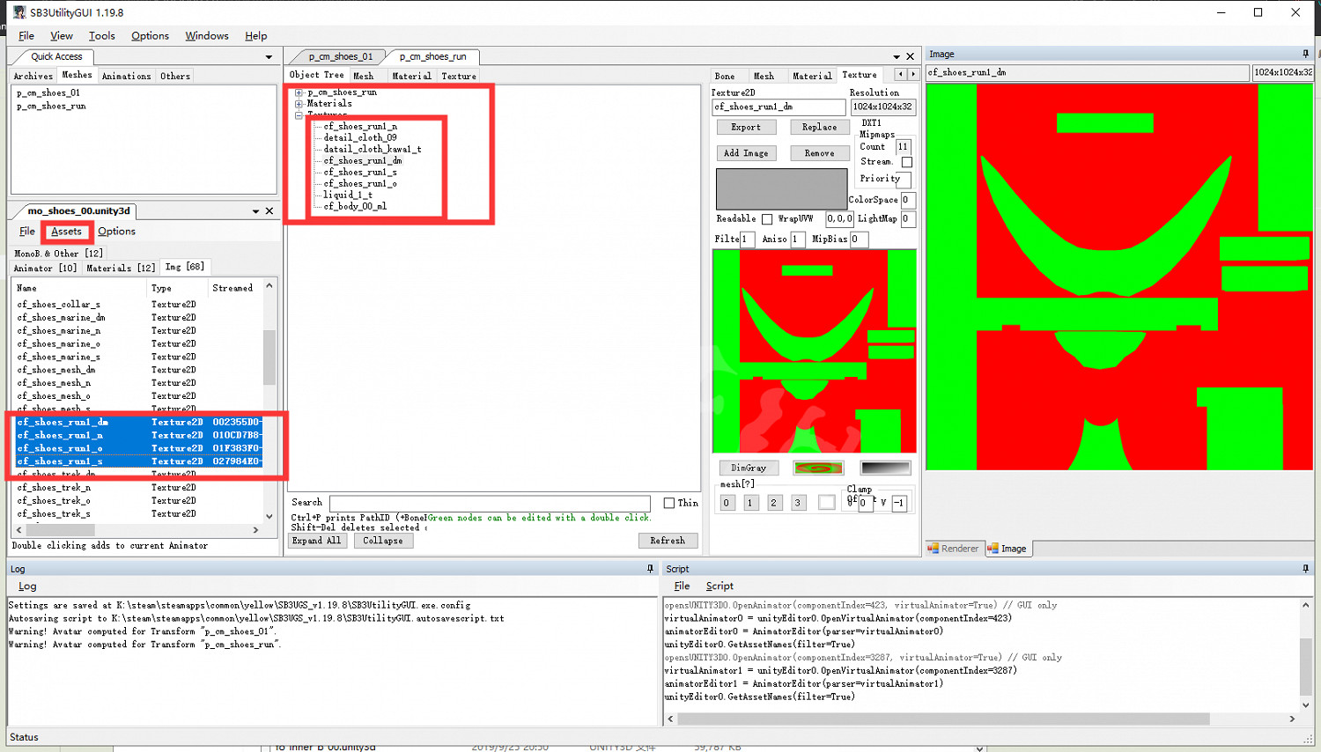The image size is (1321, 752).
Task: Click the Image tab icon at bottom
Action: (x=993, y=549)
